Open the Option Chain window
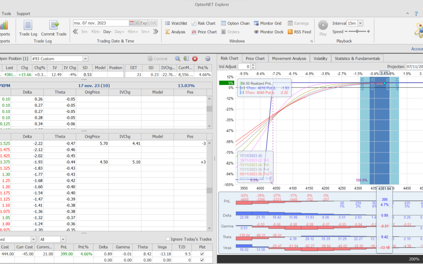The width and height of the screenshot is (423, 264). tap(235, 23)
